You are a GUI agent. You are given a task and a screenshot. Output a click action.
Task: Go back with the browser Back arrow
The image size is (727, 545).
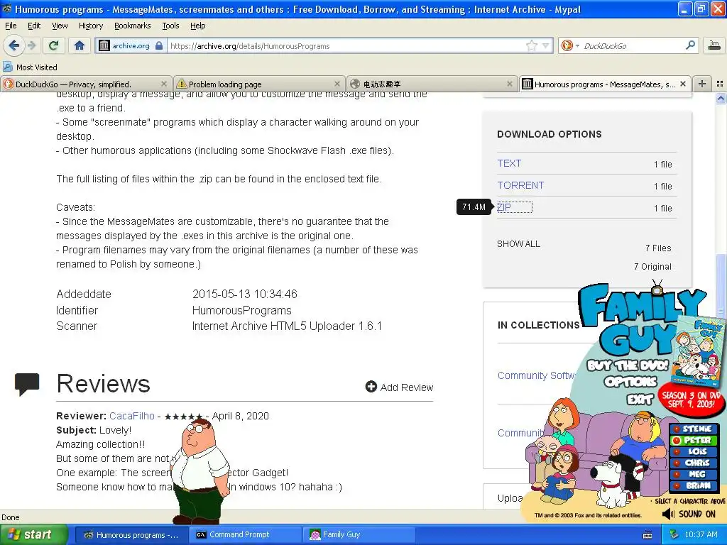click(13, 45)
